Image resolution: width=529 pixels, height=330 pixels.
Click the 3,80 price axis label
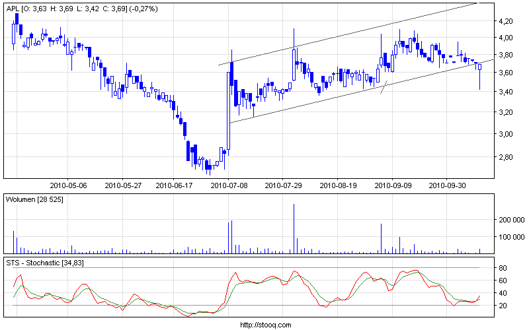506,55
